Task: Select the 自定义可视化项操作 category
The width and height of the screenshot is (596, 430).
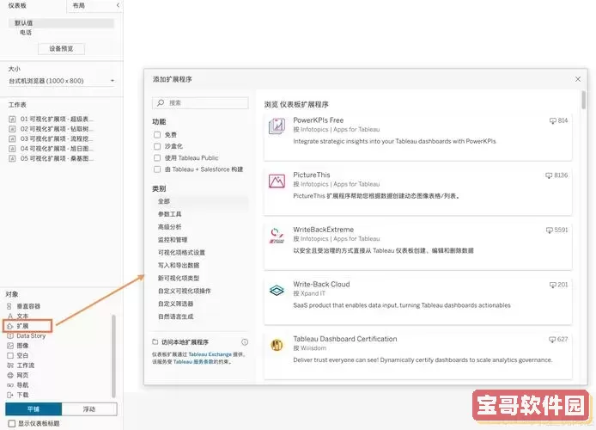Action: (185, 291)
